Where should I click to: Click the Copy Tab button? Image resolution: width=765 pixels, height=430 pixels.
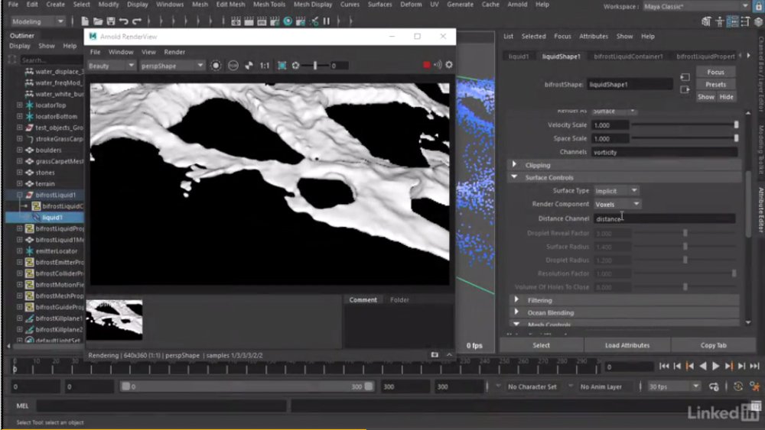click(x=713, y=345)
